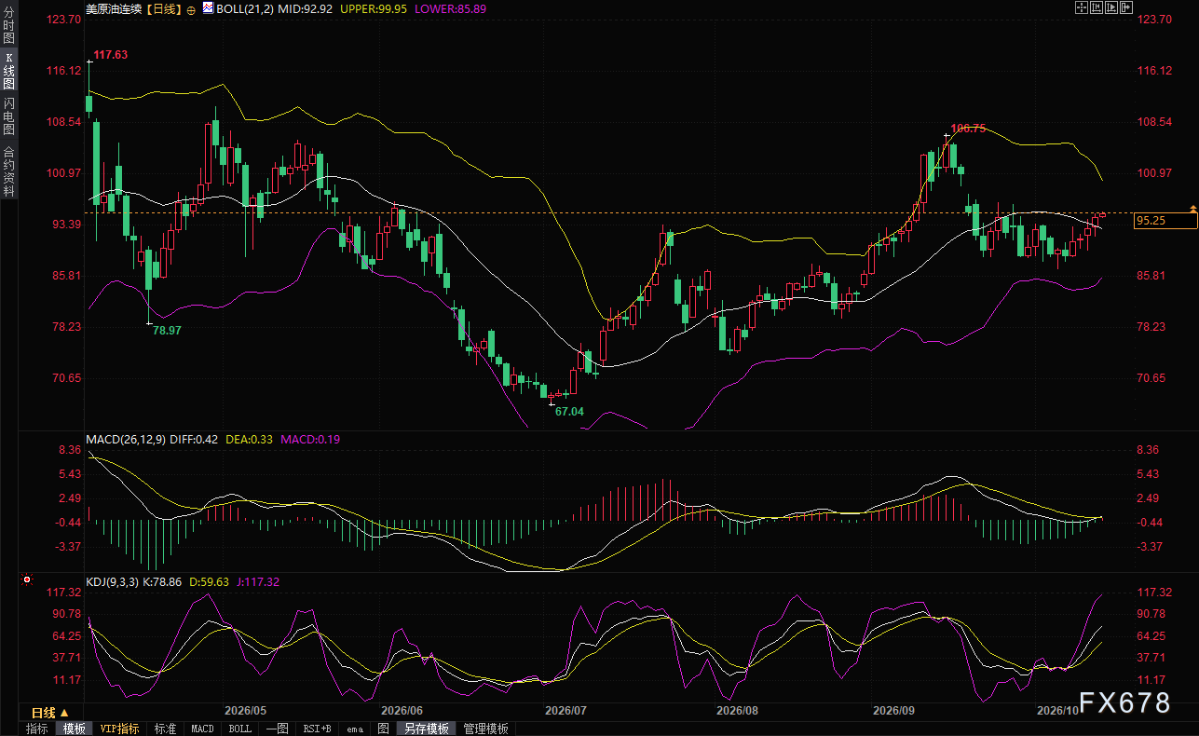Screen dimensions: 1199x736
Task: Apply the 标准 template
Action: coord(165,729)
